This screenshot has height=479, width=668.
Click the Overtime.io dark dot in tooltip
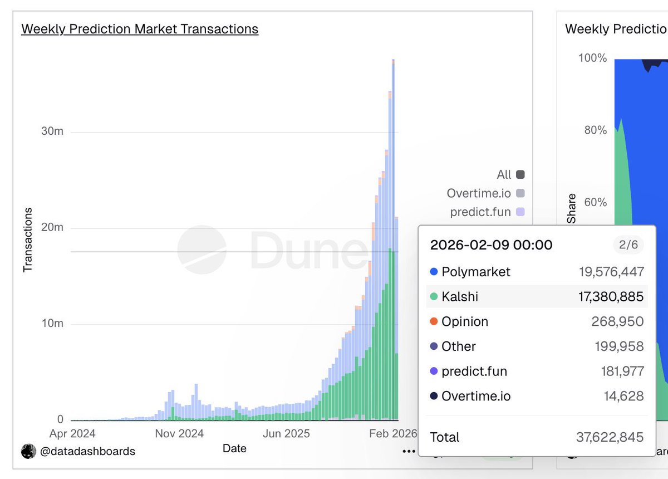coord(434,397)
